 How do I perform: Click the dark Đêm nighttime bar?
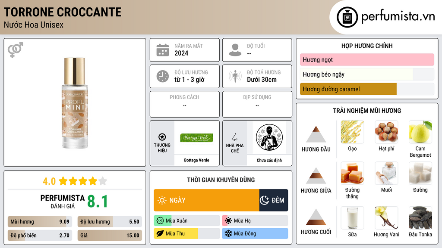click(x=274, y=200)
